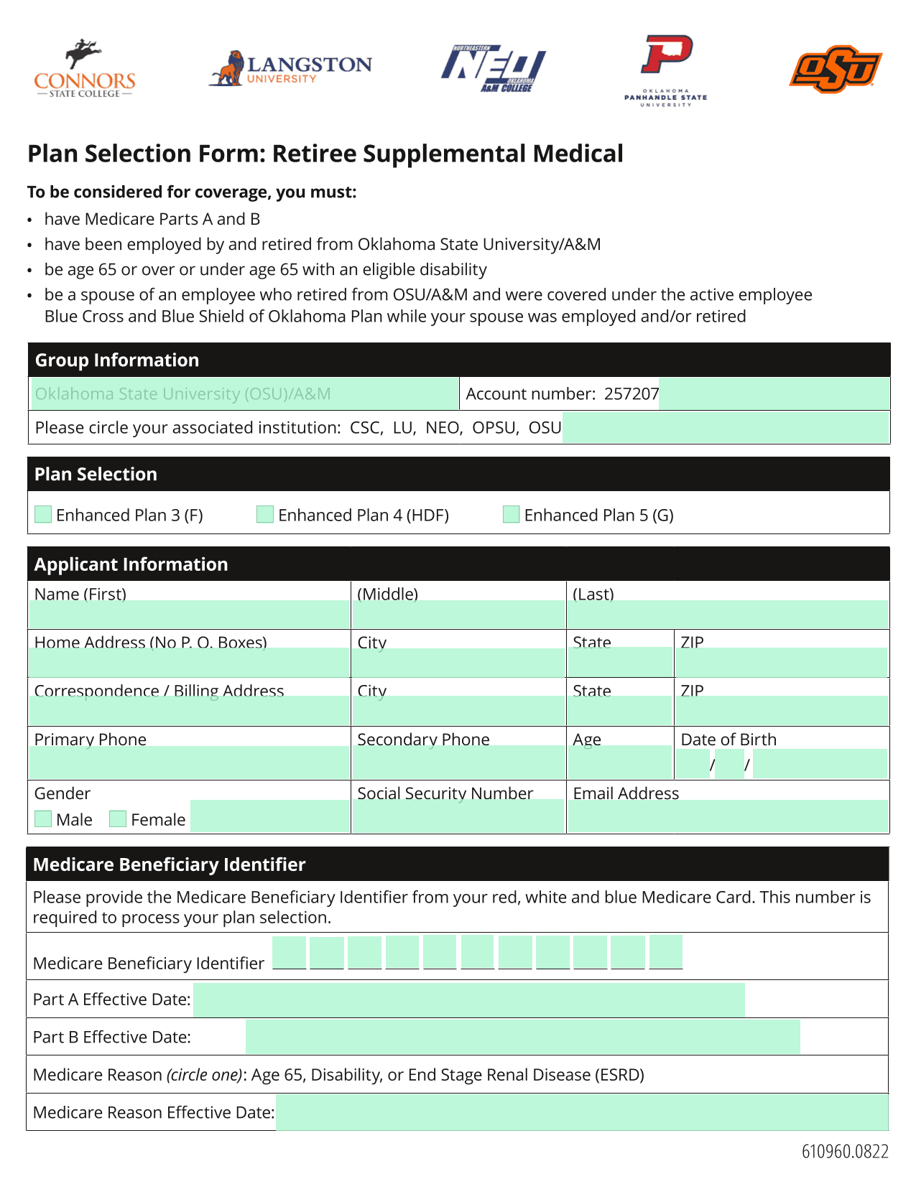Select the Female gender checkbox
This screenshot has width=916, height=1184.
pos(118,819)
